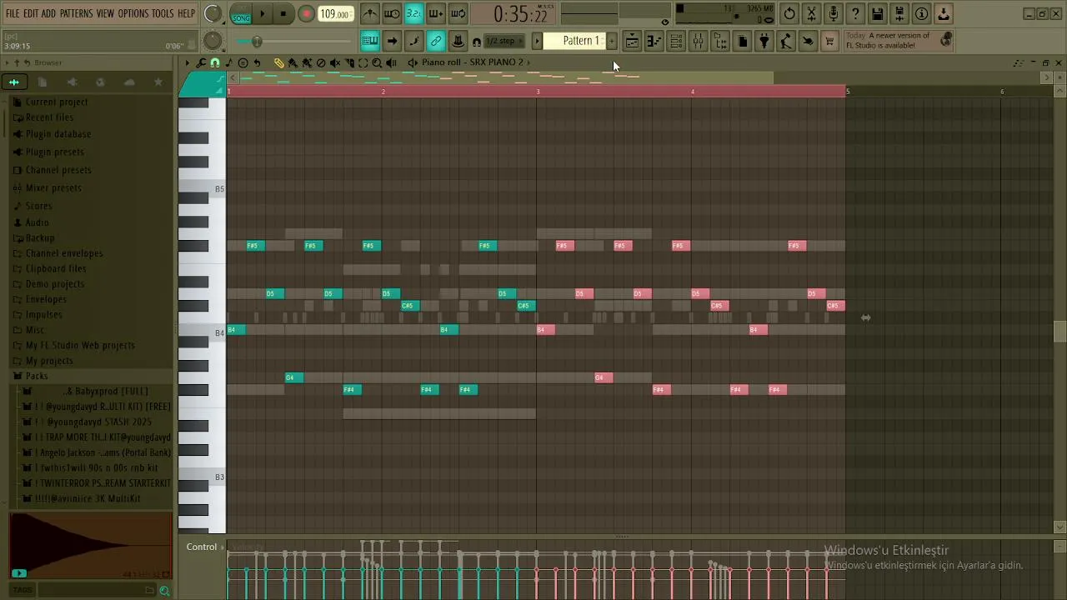Play the sample preview in browser

(18, 572)
